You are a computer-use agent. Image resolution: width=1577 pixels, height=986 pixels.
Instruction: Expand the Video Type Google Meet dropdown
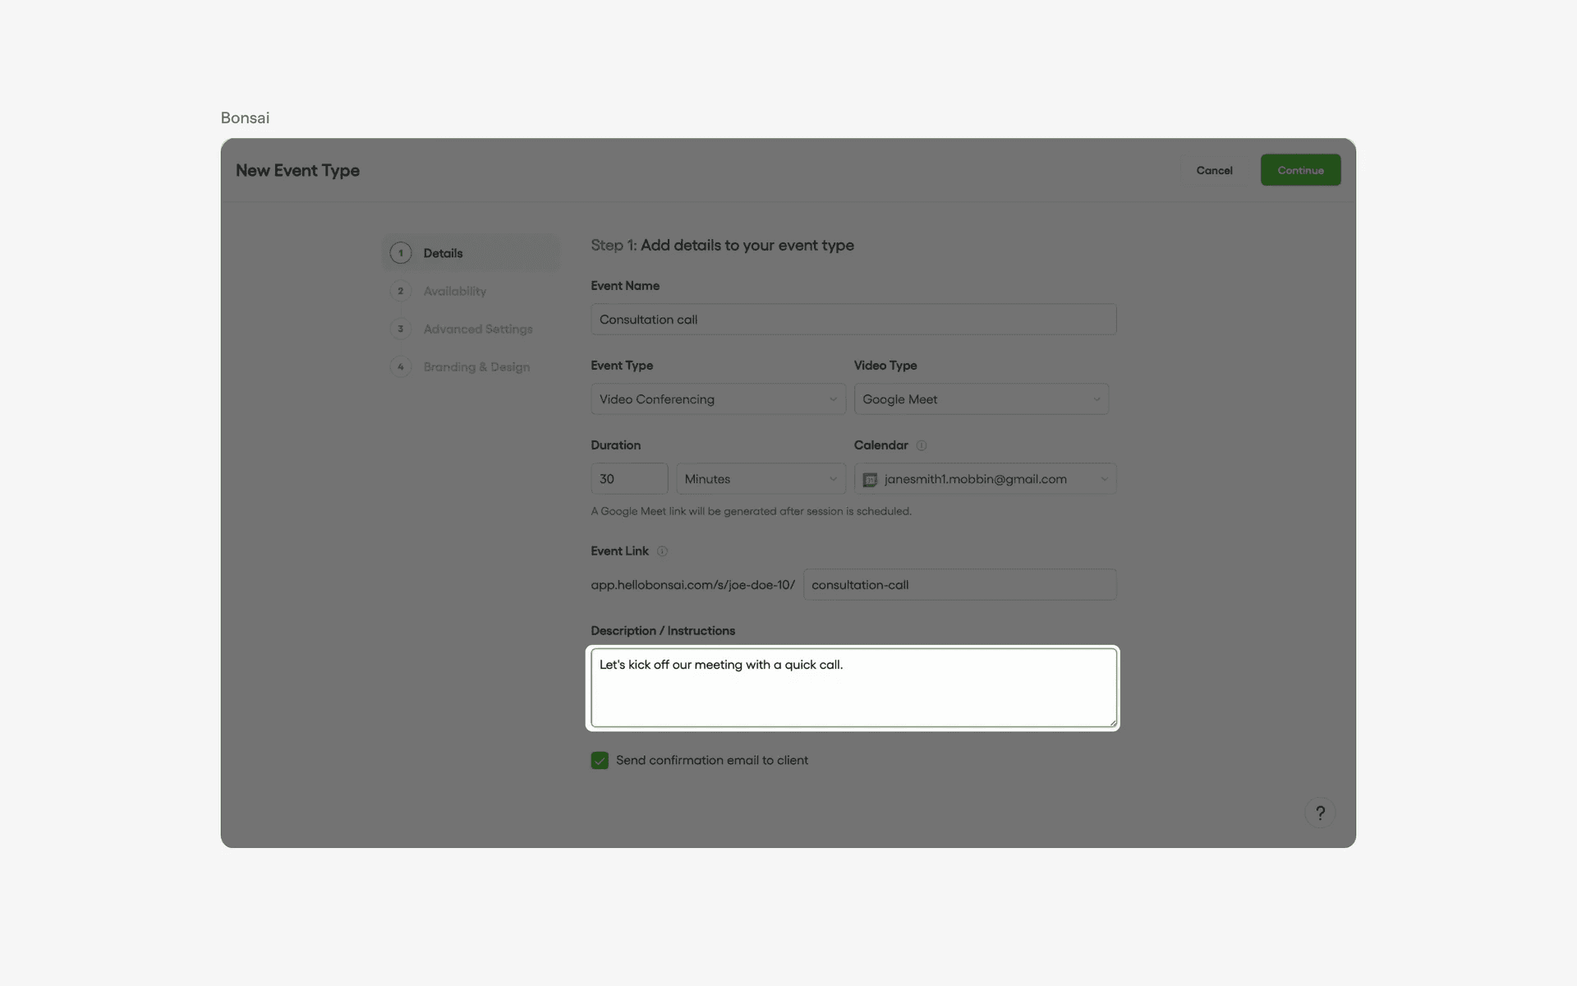click(981, 399)
